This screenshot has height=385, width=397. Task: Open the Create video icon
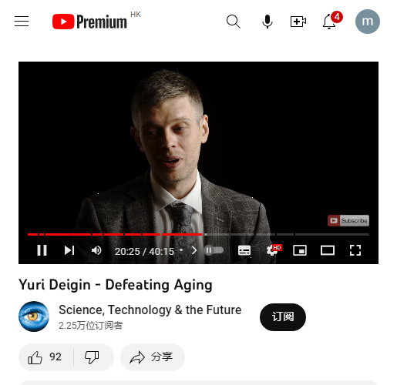[298, 22]
